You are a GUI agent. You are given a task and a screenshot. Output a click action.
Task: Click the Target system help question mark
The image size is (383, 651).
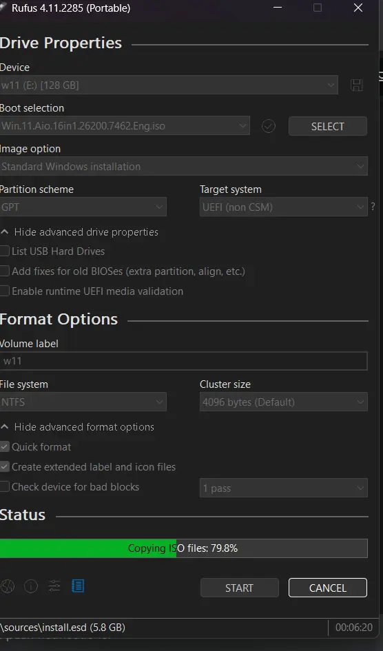pos(373,207)
